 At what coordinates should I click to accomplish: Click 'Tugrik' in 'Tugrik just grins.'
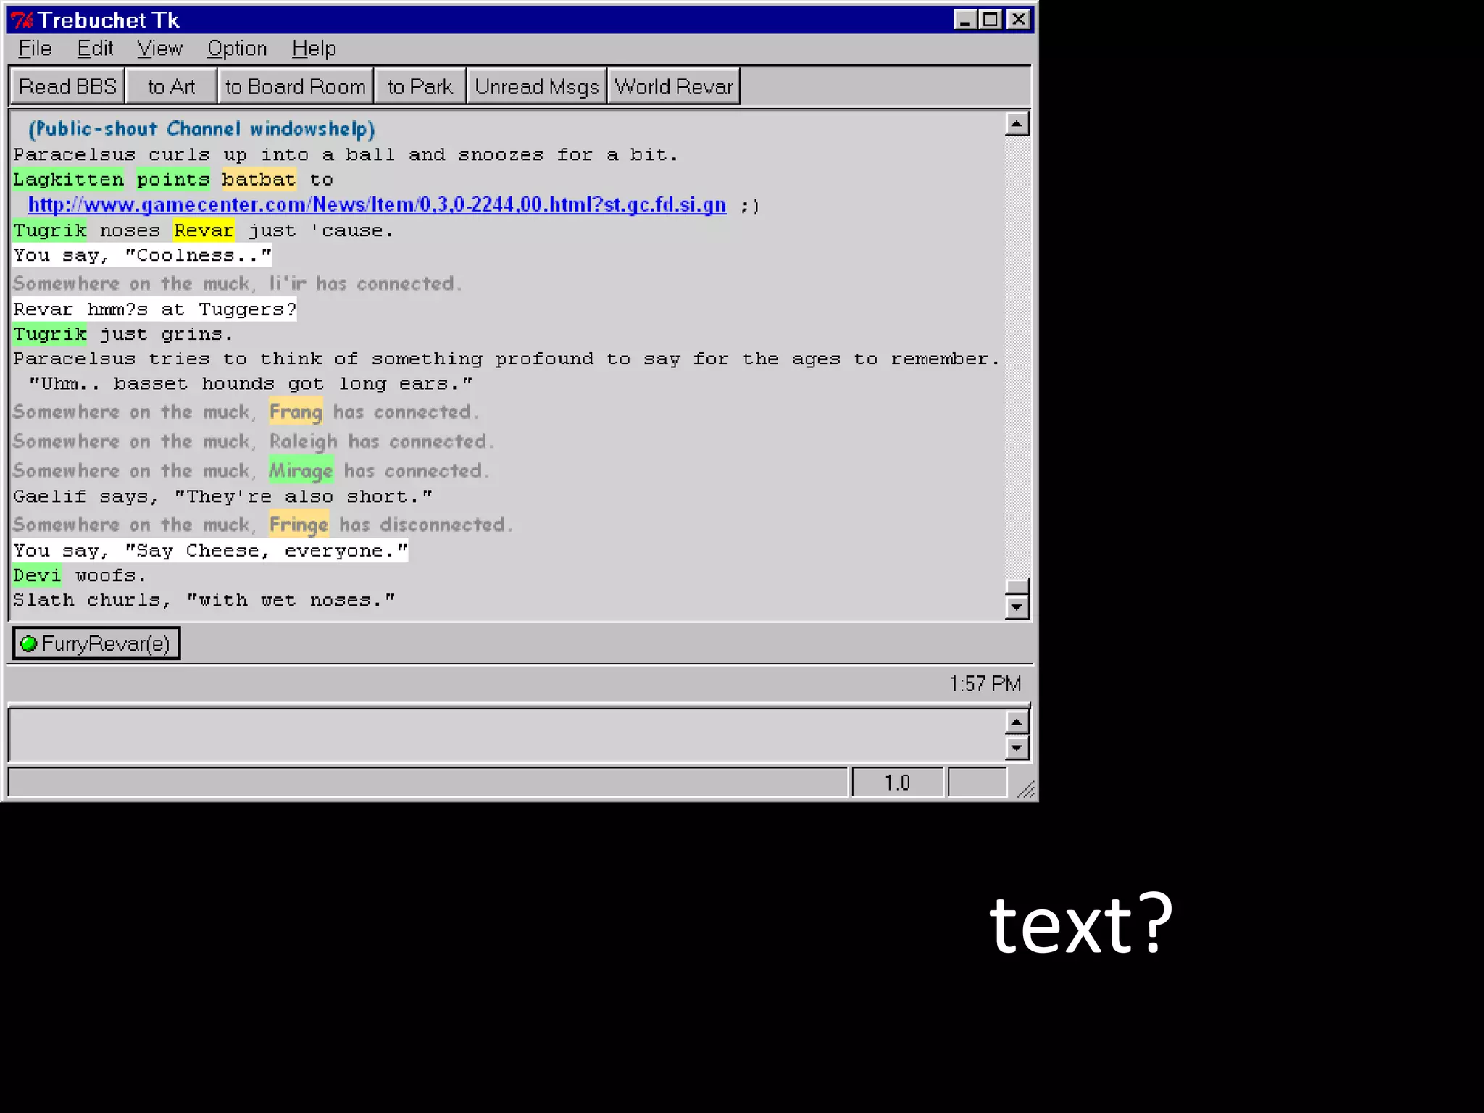pyautogui.click(x=49, y=334)
